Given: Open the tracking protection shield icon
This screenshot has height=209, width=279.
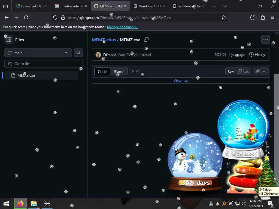Looking at the screenshot, I should pos(55,18).
